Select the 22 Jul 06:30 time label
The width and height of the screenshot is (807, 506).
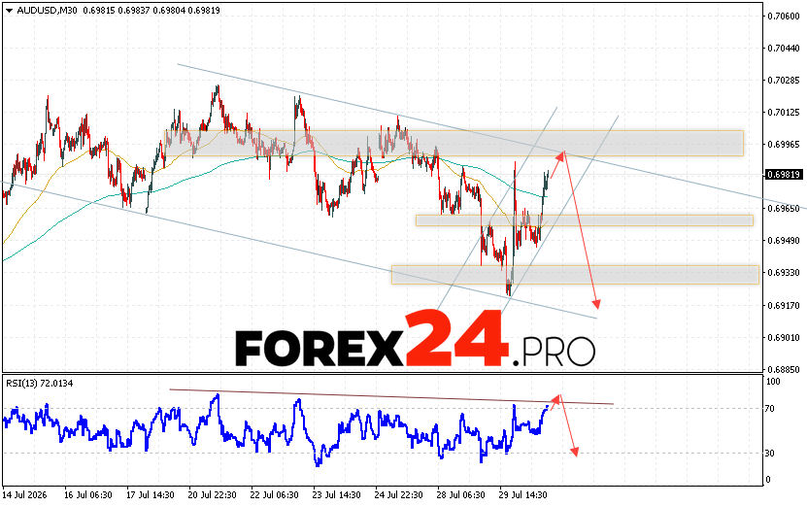(x=274, y=495)
